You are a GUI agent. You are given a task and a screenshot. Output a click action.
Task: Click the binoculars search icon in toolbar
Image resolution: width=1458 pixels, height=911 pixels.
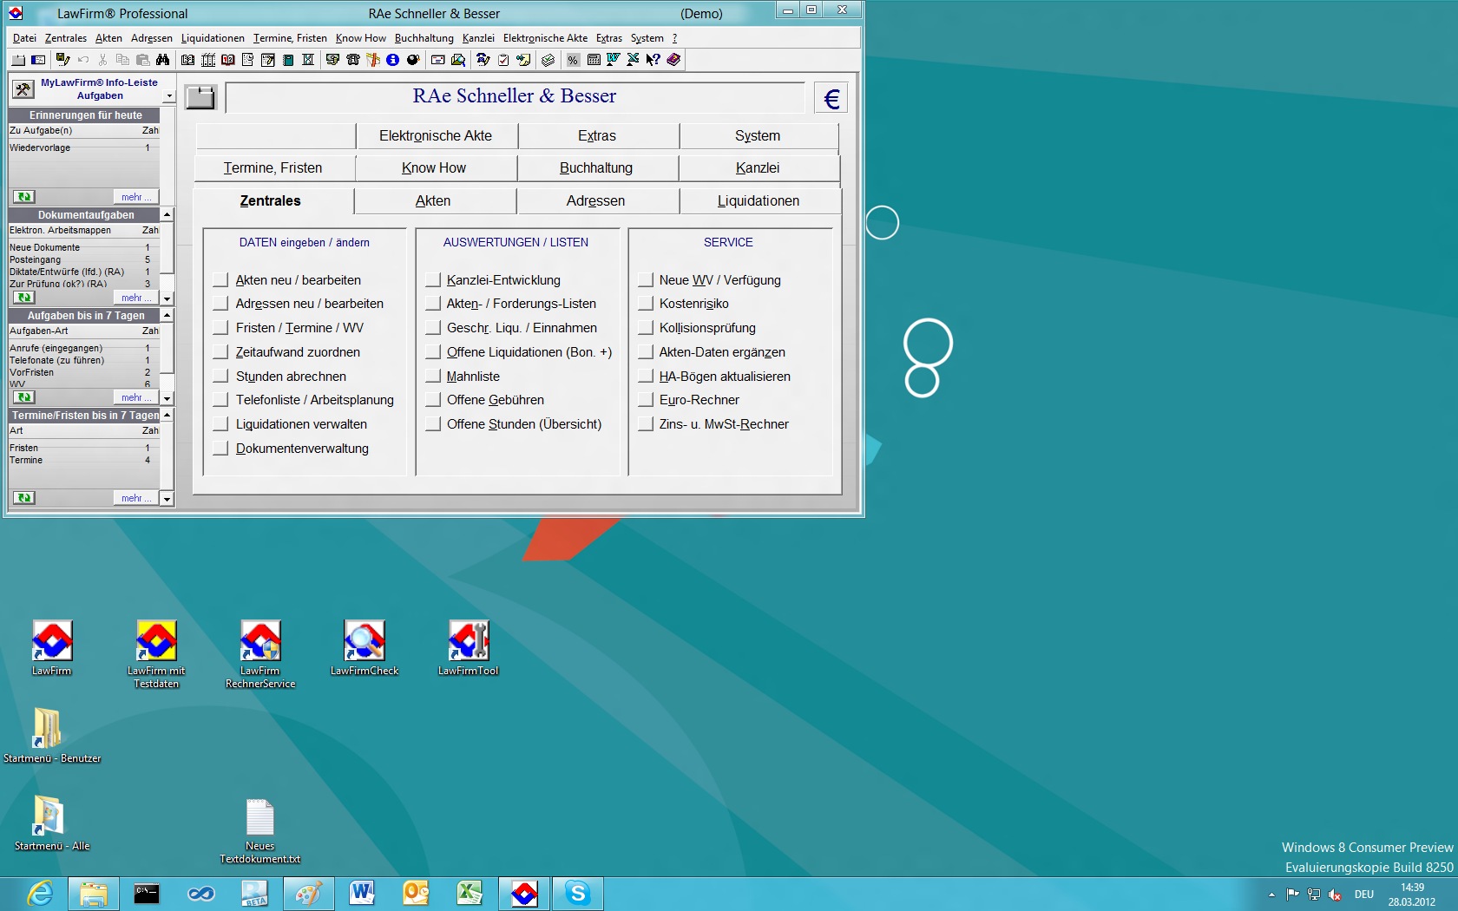[x=162, y=60]
